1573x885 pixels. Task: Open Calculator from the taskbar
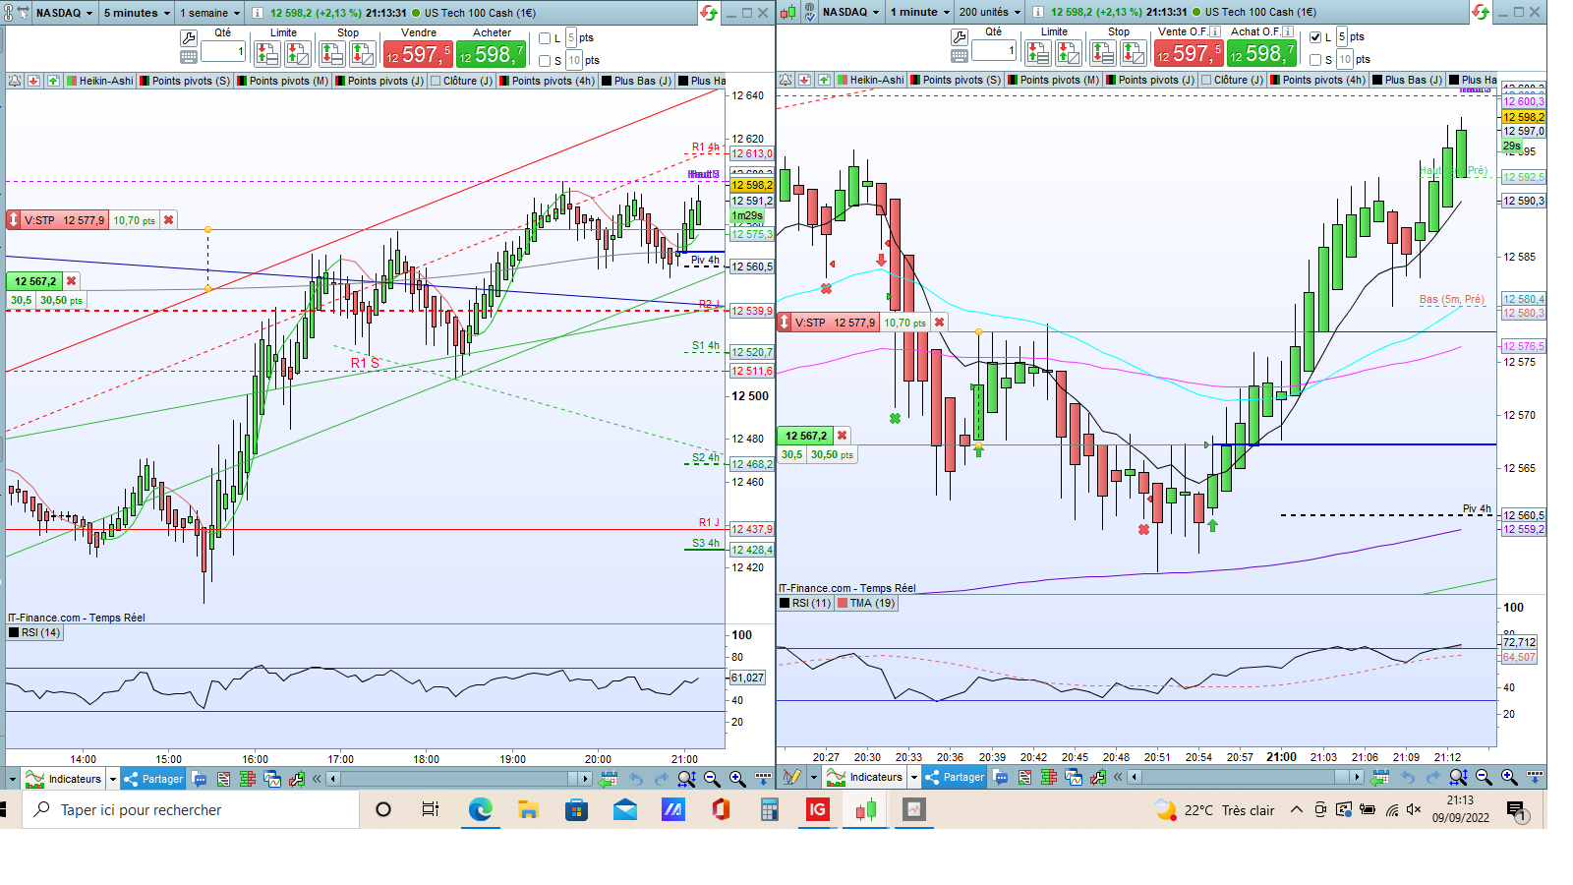(x=769, y=809)
